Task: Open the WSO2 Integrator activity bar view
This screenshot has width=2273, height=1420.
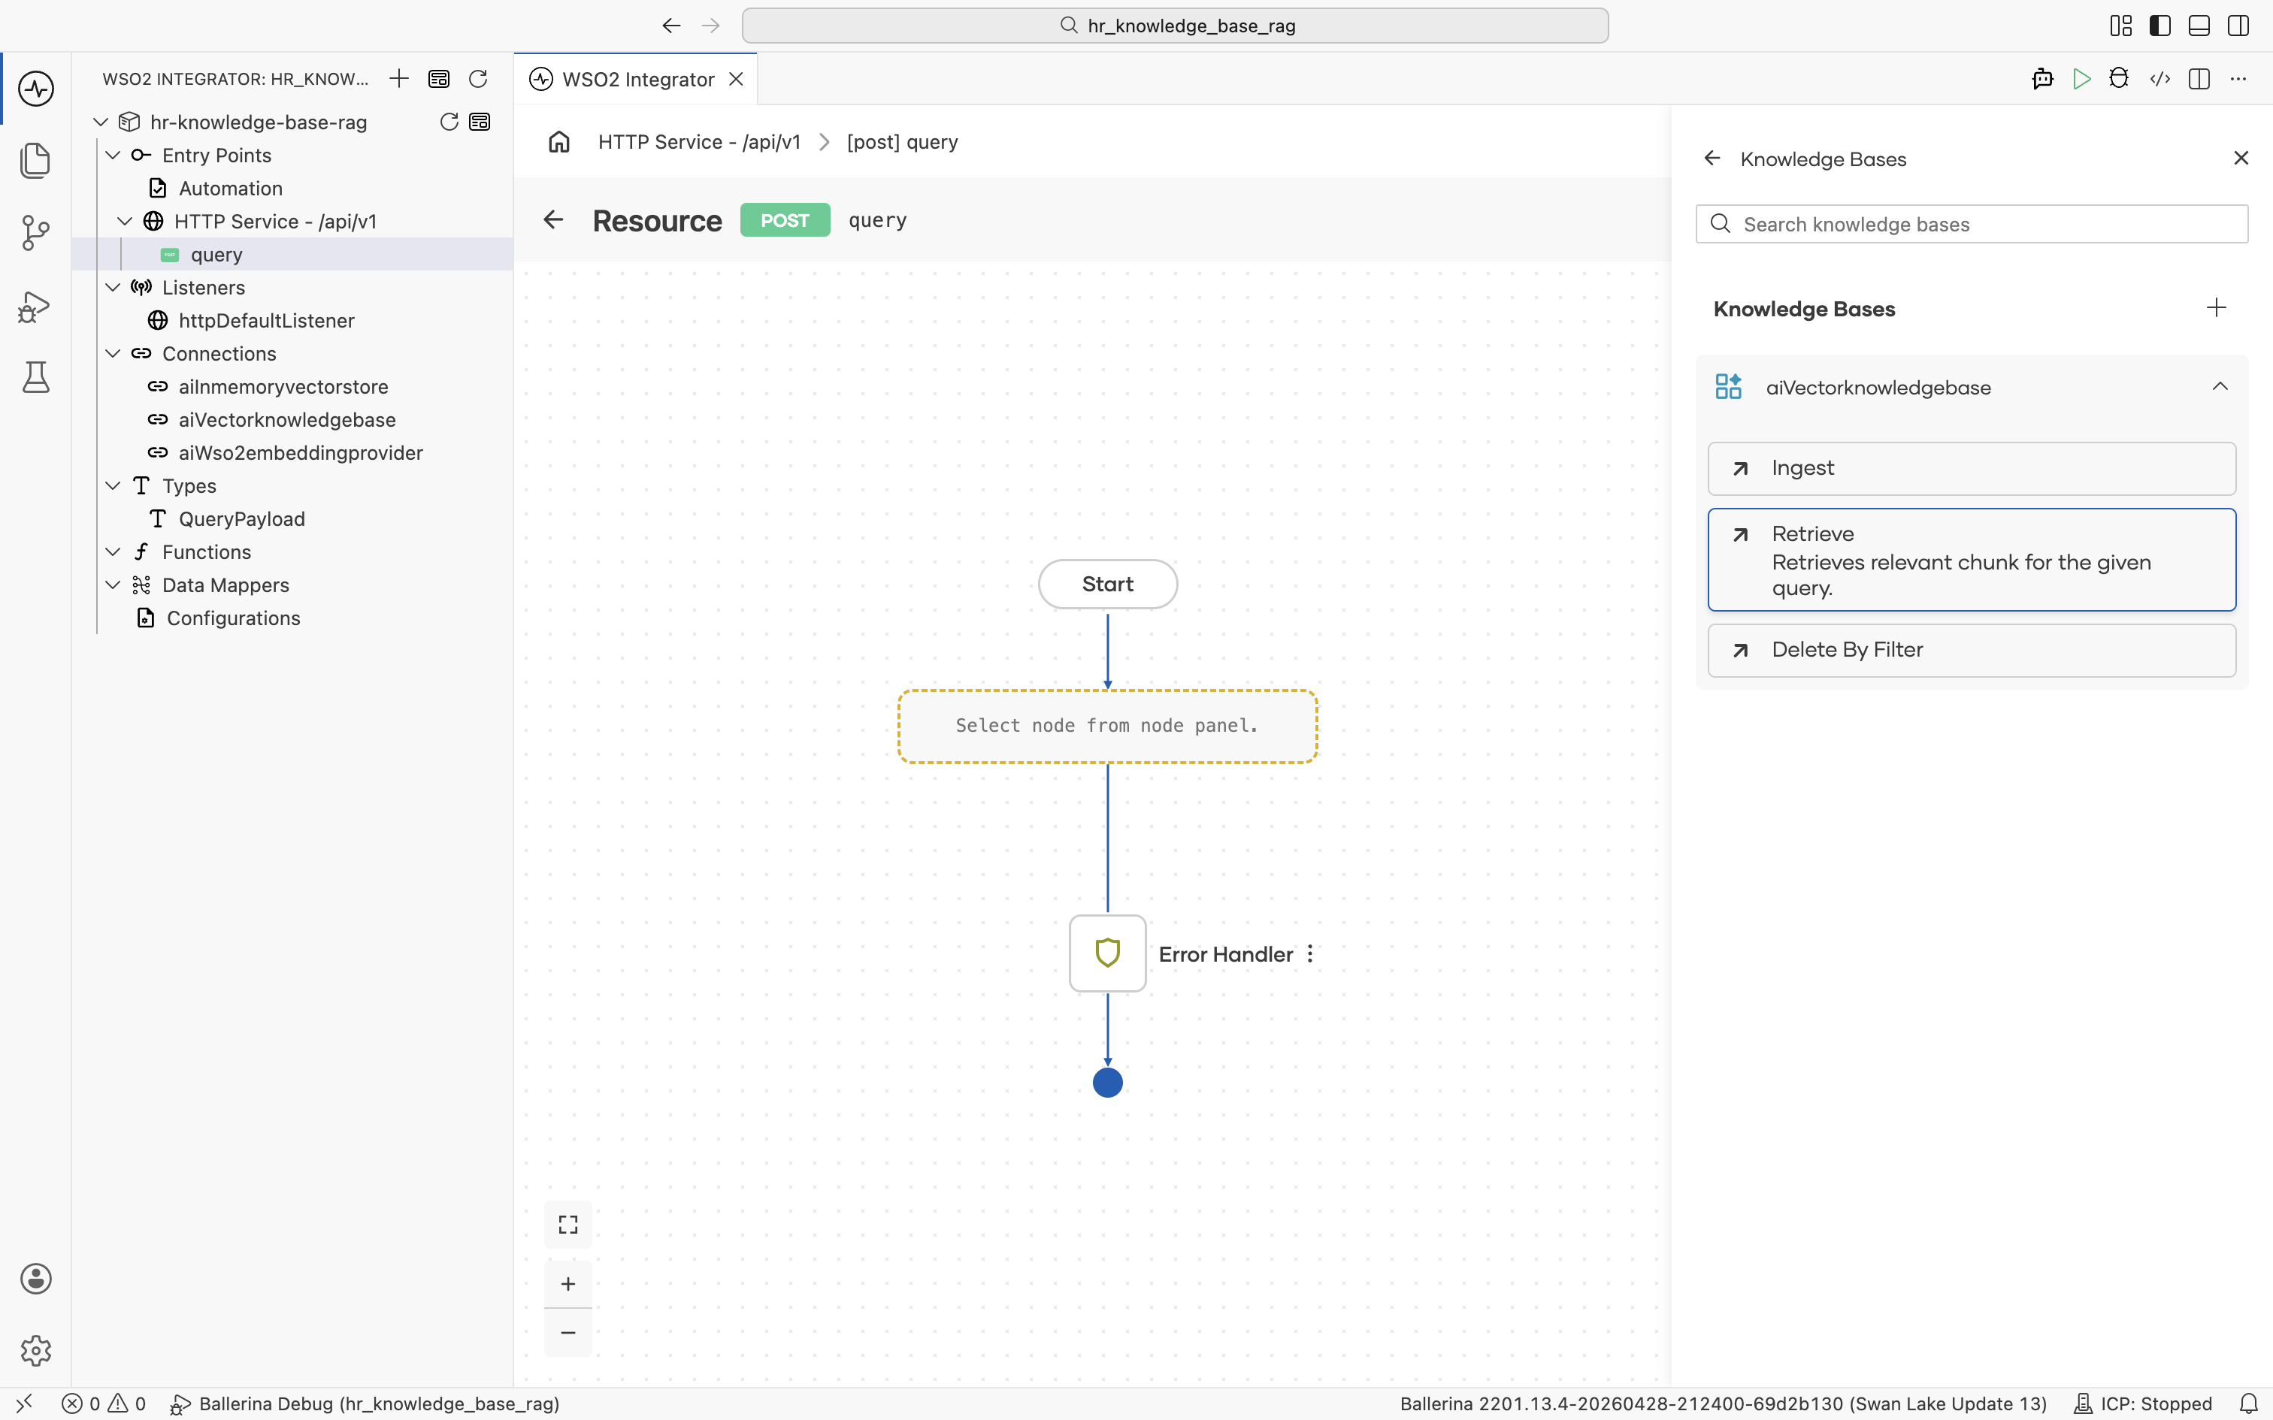Action: tap(35, 89)
